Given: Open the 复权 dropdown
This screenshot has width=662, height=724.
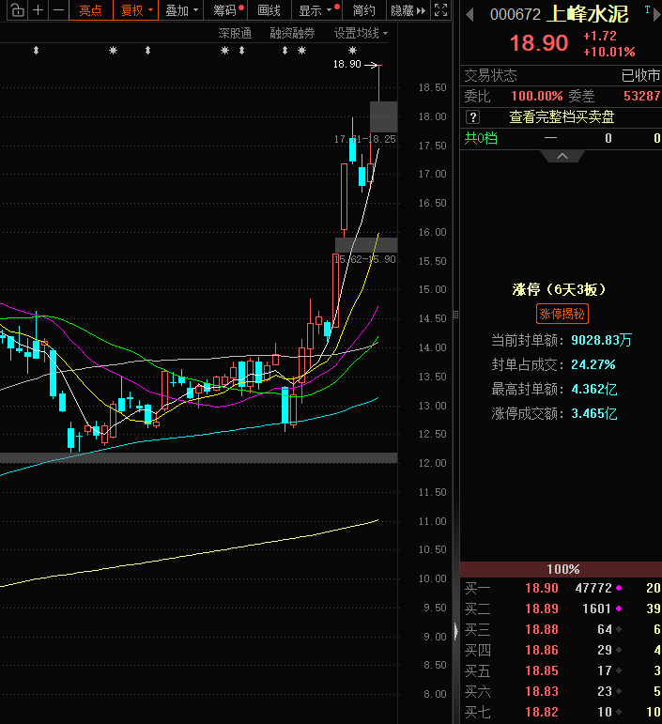Looking at the screenshot, I should point(136,10).
